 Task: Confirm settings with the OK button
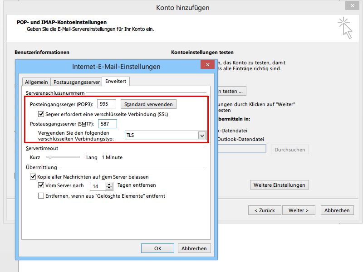[157, 248]
